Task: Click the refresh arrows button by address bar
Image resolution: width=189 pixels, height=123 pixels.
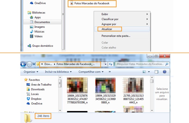Action: click(111, 64)
